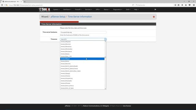Select America/Miquelon timezone option
Viewport: 196px width, 110px height.
(x=82, y=42)
